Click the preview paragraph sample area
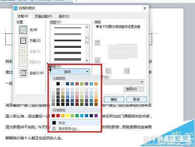 123,51
